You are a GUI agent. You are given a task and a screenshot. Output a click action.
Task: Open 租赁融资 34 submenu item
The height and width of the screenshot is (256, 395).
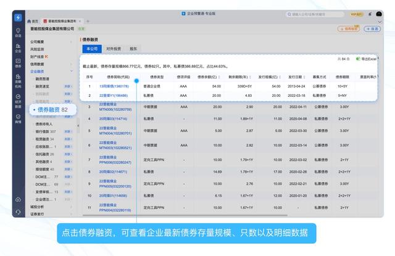(44, 139)
